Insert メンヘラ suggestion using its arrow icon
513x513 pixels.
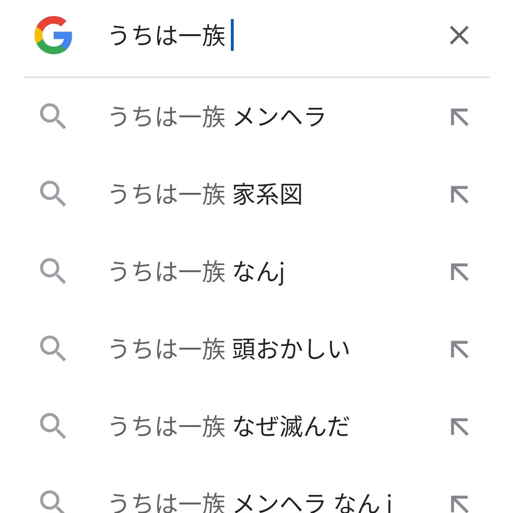459,117
